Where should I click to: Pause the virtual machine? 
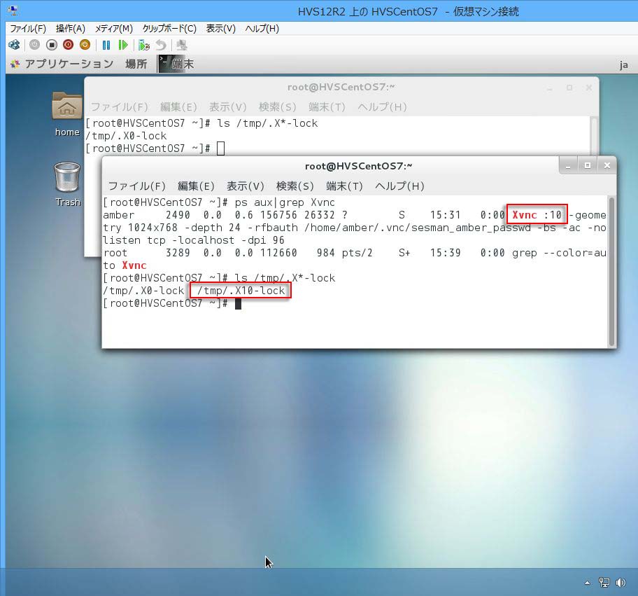click(x=106, y=45)
